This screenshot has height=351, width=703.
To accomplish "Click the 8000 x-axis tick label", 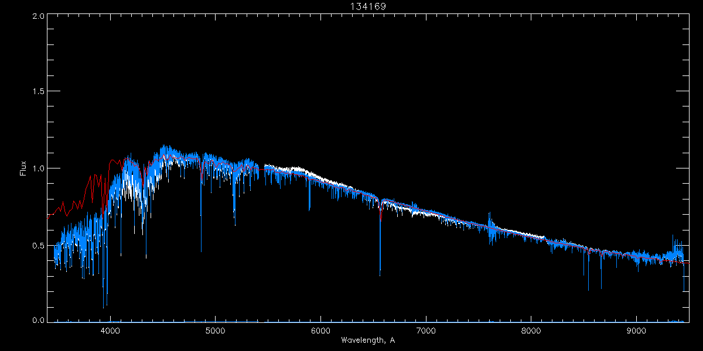I will point(531,330).
